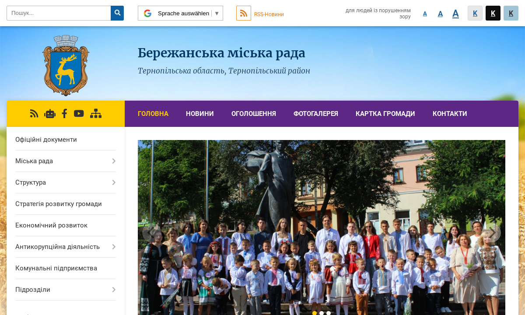Switch to black contrast scheme K

tap(493, 13)
